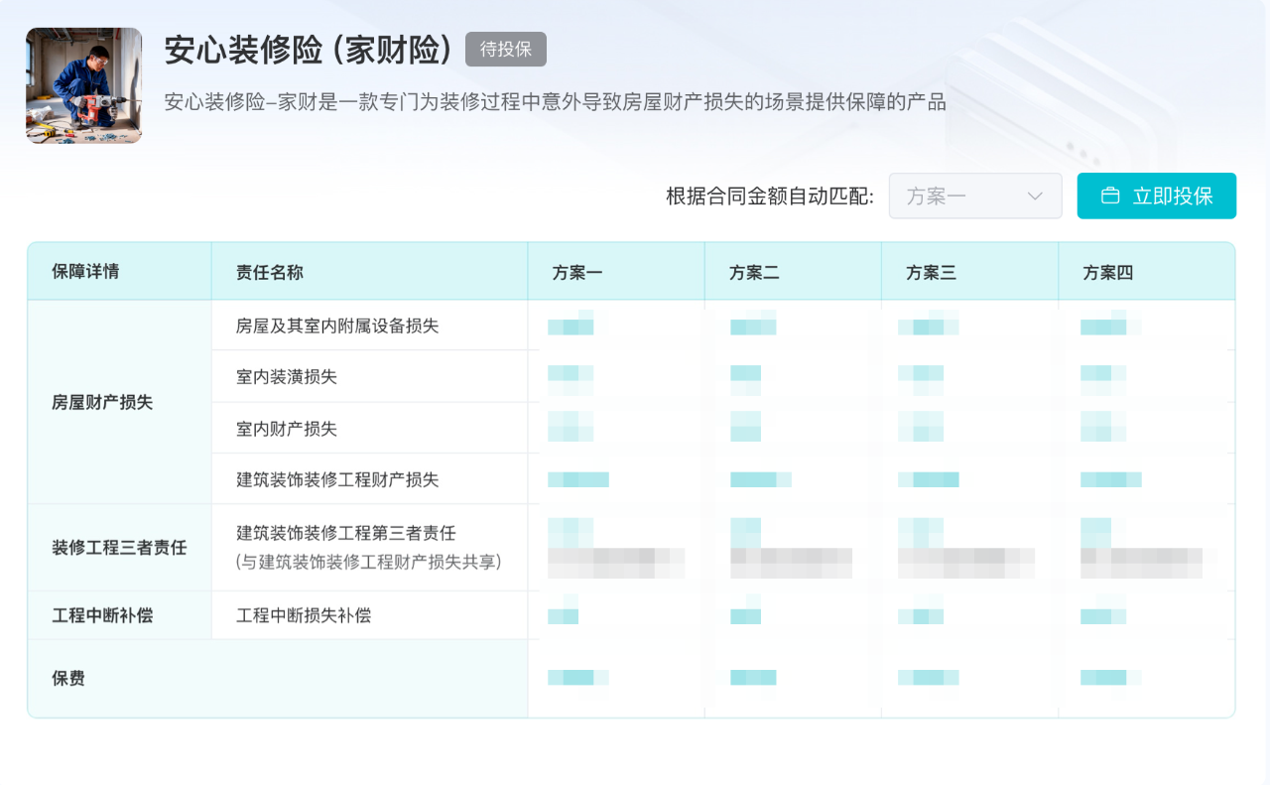The width and height of the screenshot is (1270, 785).
Task: Click the 室内装潢损失 row label
Action: 287,377
